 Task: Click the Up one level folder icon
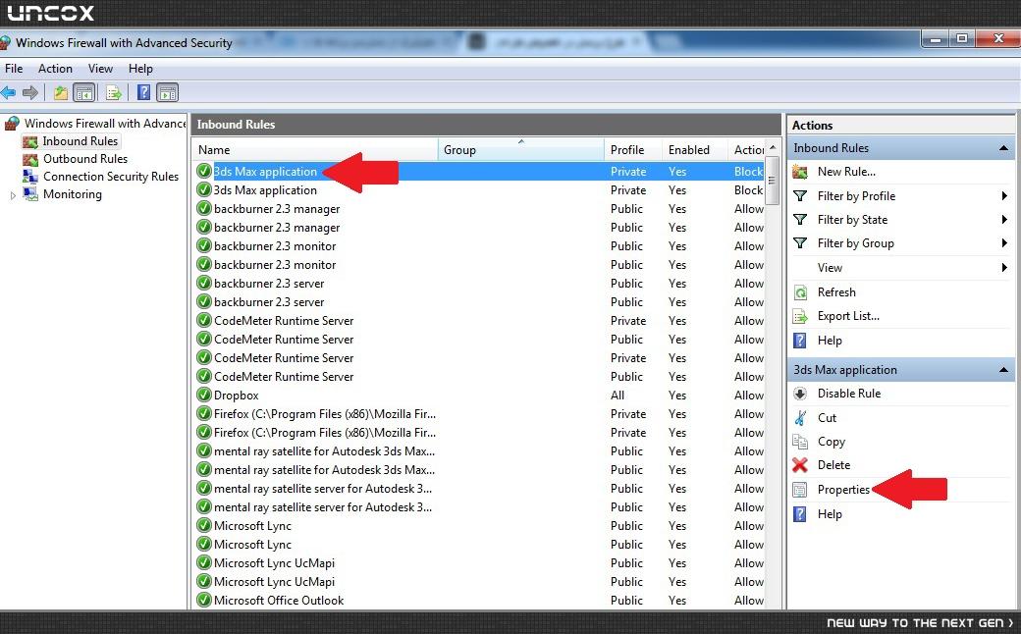61,93
